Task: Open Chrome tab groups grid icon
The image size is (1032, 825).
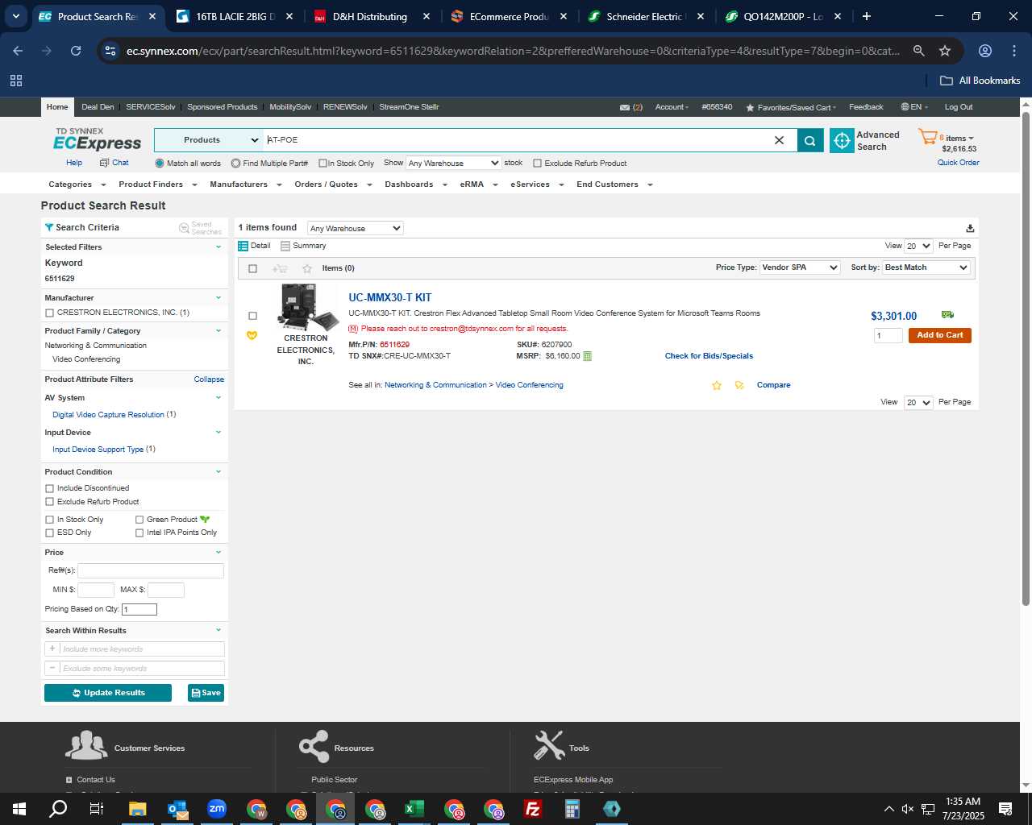Action: [16, 81]
